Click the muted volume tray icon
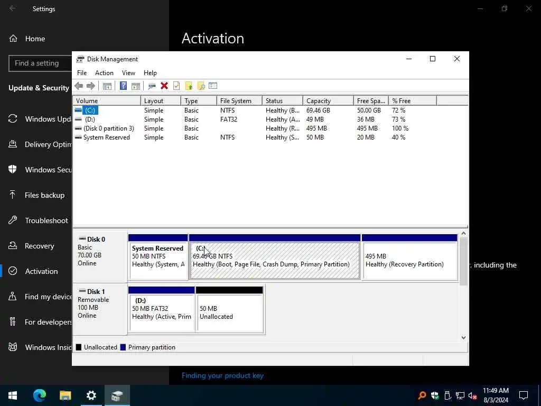Viewport: 541px width, 406px height. tap(473, 395)
